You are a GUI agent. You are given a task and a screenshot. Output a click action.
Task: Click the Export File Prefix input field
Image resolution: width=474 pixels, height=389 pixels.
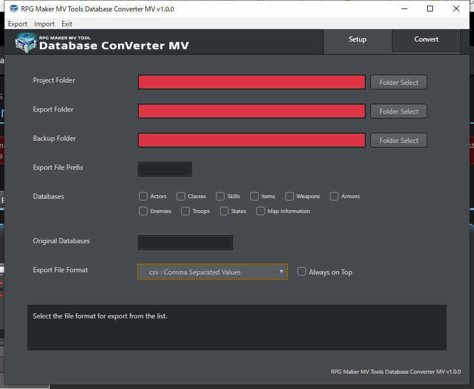[x=165, y=169]
